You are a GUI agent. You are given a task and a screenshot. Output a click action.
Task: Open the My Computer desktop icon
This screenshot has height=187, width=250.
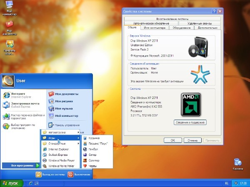click(x=10, y=8)
